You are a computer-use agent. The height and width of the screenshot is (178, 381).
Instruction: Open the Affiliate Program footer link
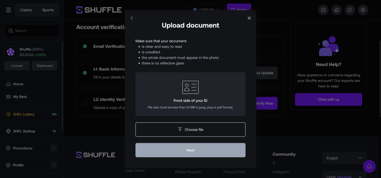[x=188, y=172]
